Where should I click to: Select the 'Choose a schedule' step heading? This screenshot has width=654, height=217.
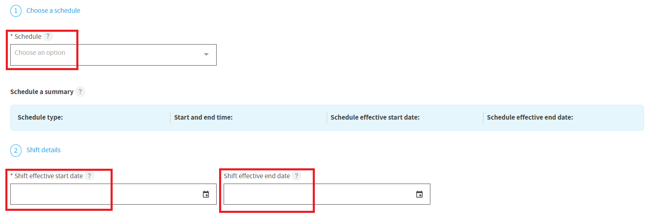53,10
